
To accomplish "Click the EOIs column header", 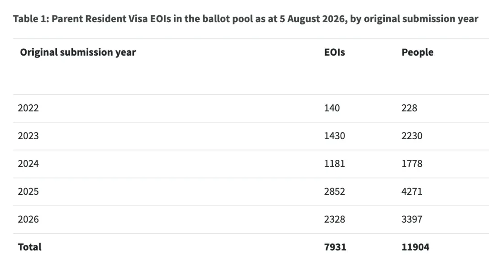I will (x=335, y=52).
